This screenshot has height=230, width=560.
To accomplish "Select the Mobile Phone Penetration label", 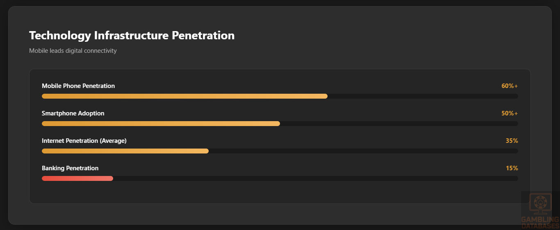I will click(x=78, y=86).
